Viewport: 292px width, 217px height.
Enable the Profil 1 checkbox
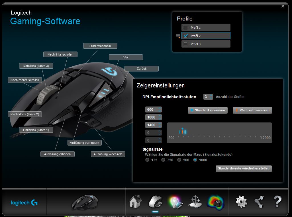click(185, 28)
